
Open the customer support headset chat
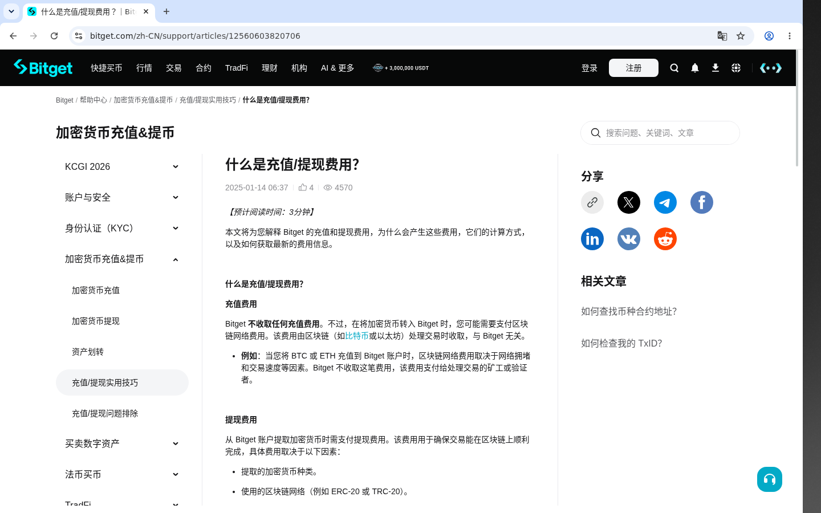[x=770, y=479]
